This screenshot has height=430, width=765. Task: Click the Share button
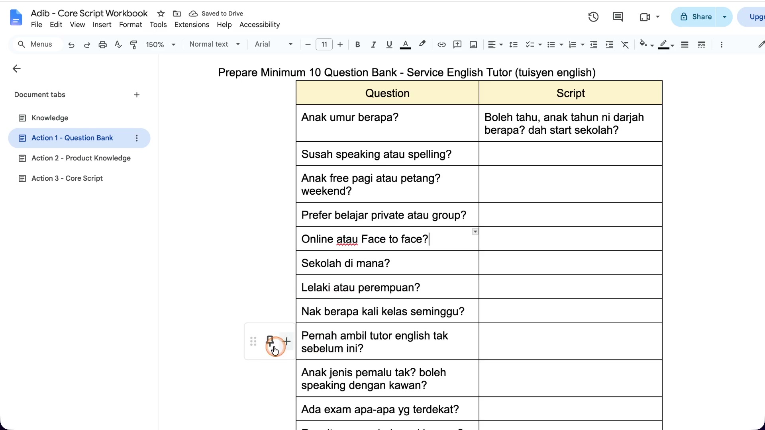[x=694, y=17]
